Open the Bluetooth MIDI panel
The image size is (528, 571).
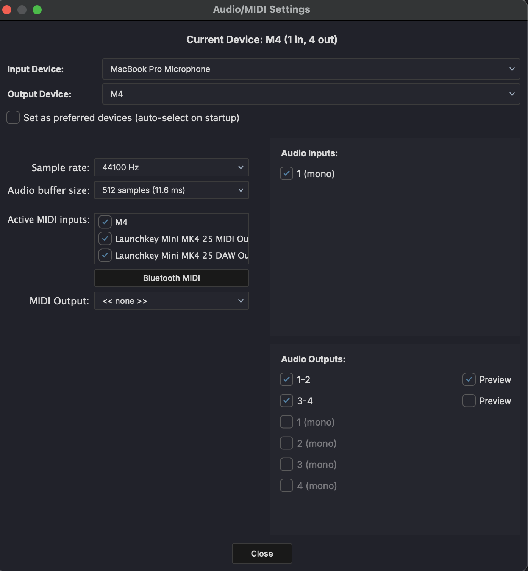coord(171,278)
